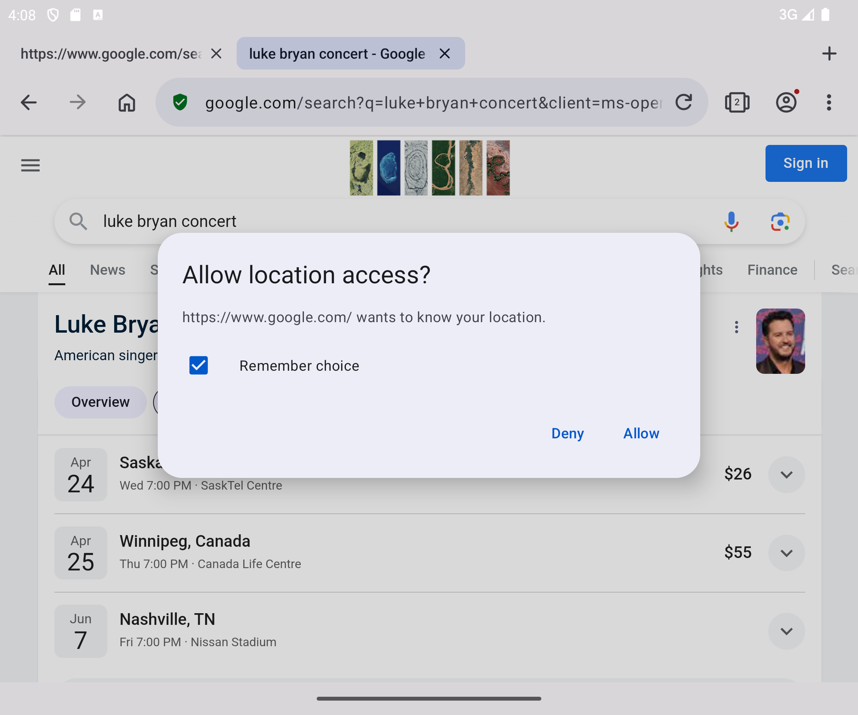Open Google Lens camera search
Screen dimensions: 858x715
[780, 221]
